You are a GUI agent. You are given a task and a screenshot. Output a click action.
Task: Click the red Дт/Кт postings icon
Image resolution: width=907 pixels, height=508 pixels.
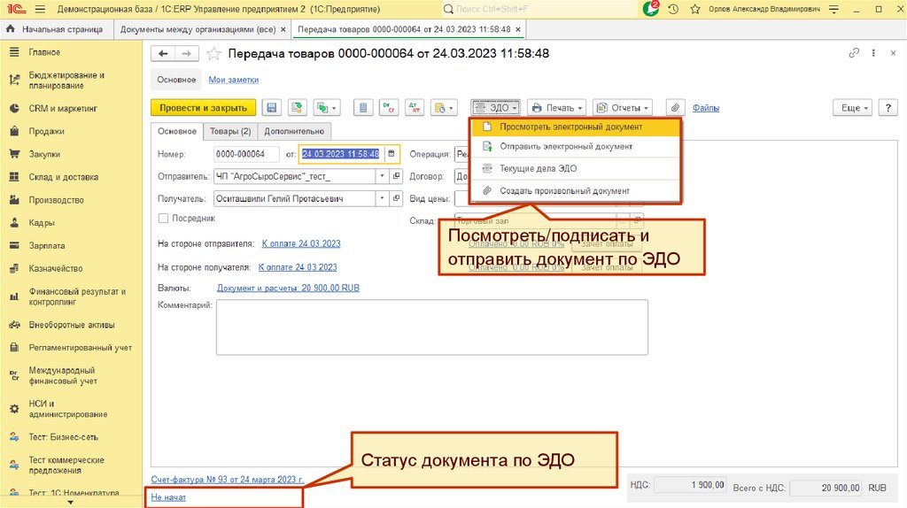coord(415,107)
